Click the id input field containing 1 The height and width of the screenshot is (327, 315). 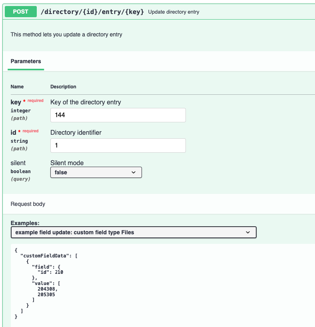[x=118, y=146]
